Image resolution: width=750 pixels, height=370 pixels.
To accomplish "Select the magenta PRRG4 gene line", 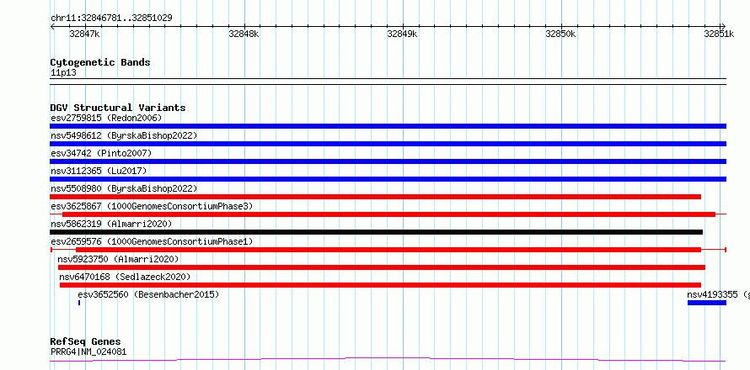I will [388, 359].
